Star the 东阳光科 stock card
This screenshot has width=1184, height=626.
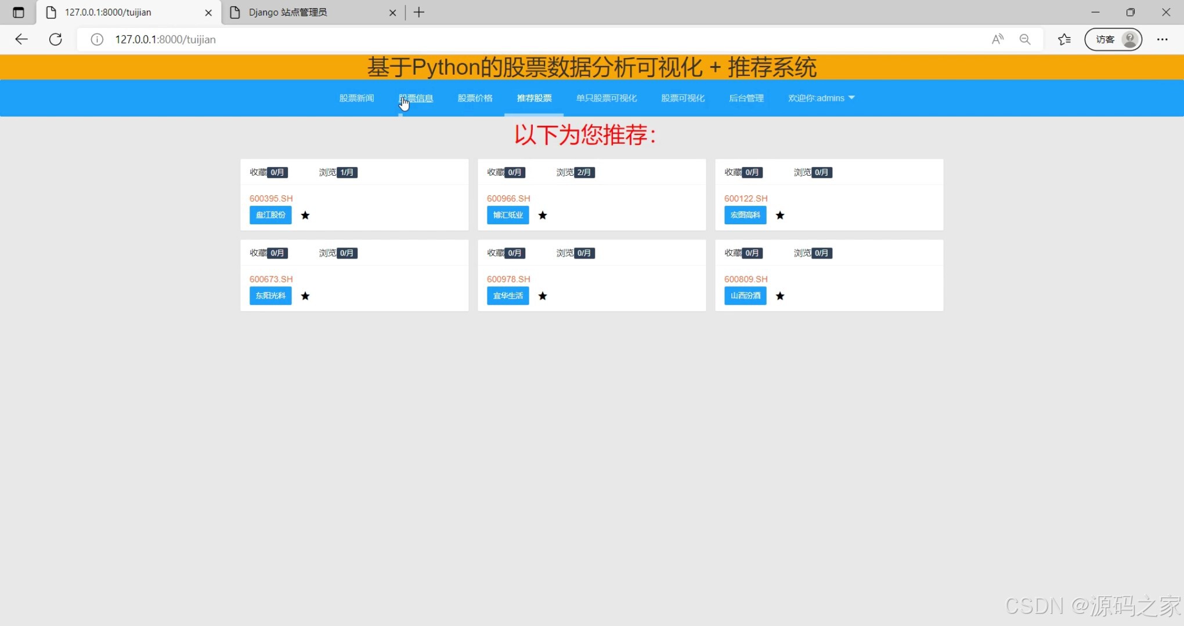(305, 296)
